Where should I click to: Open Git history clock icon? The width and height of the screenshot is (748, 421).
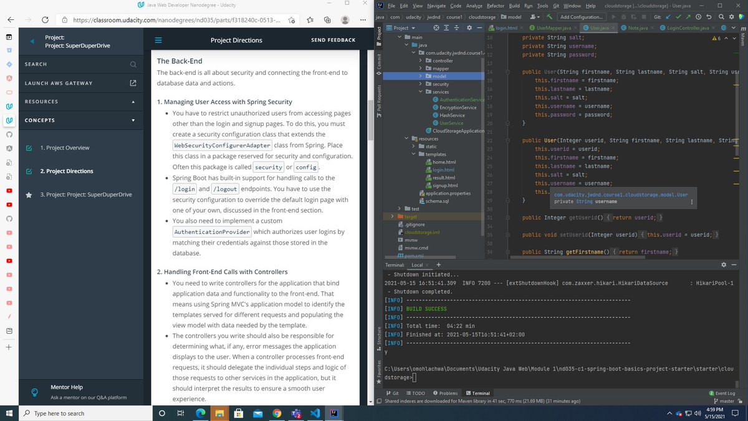tap(699, 17)
